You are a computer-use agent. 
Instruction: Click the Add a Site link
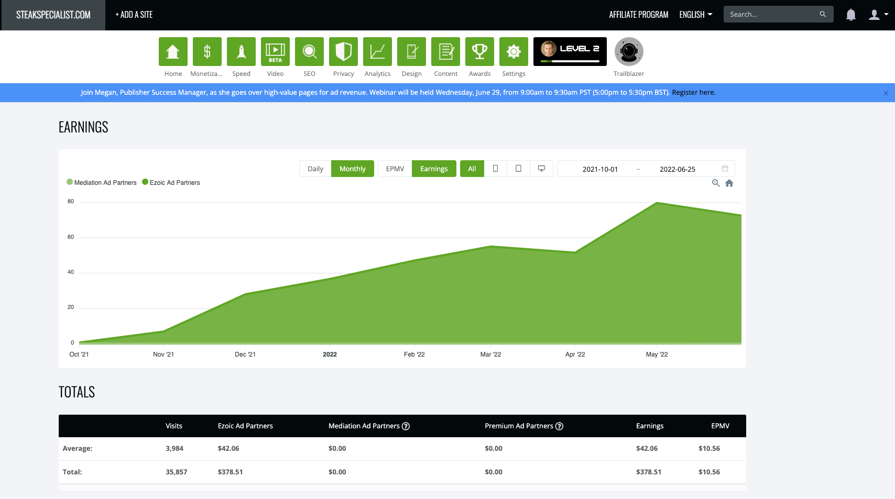point(134,15)
